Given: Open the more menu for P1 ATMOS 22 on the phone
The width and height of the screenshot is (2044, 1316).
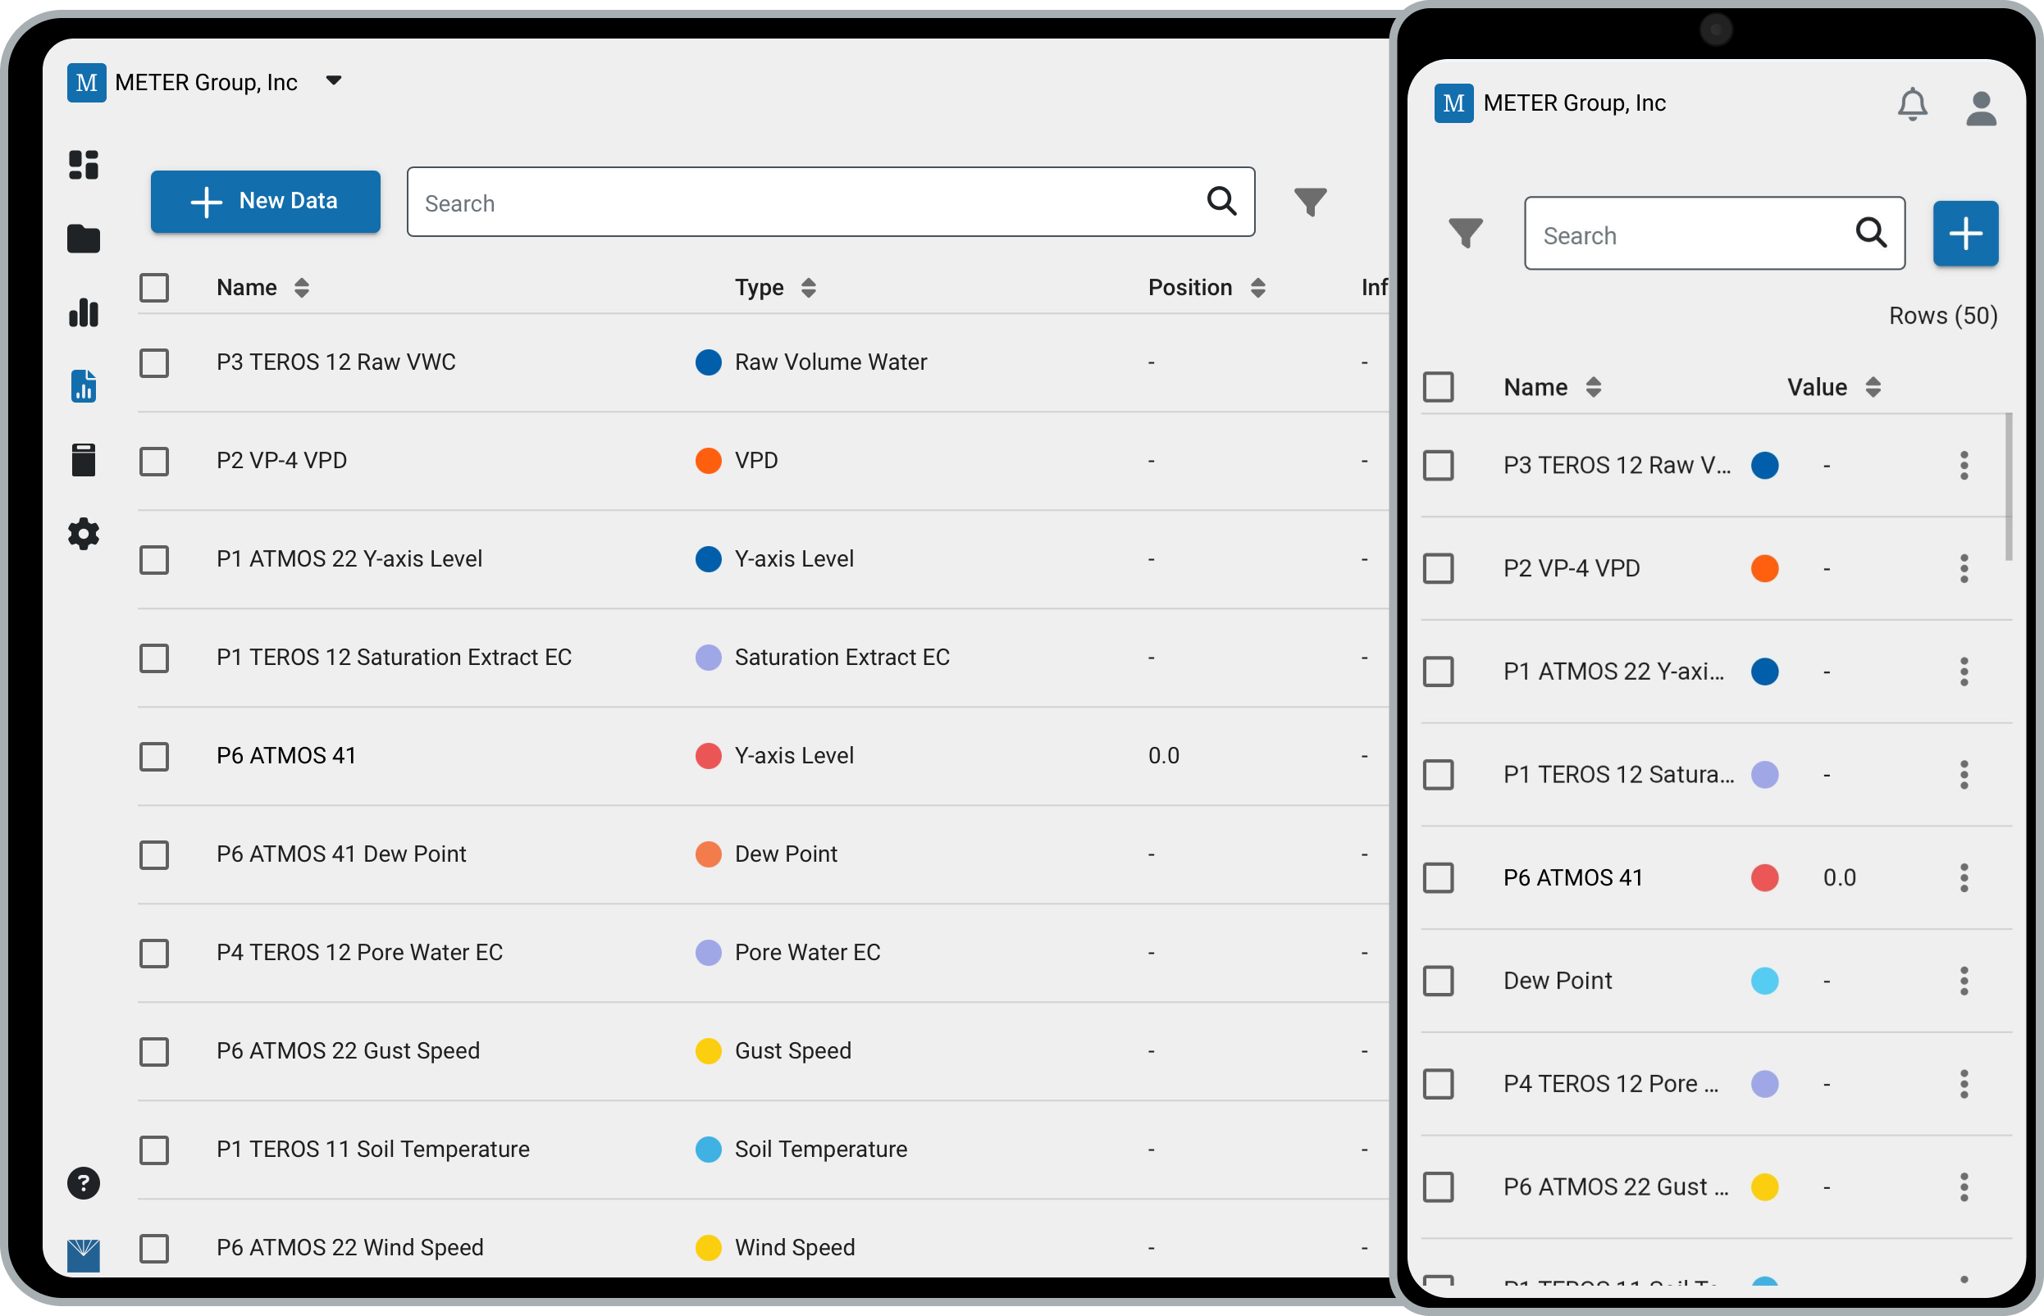Looking at the screenshot, I should tap(1964, 672).
